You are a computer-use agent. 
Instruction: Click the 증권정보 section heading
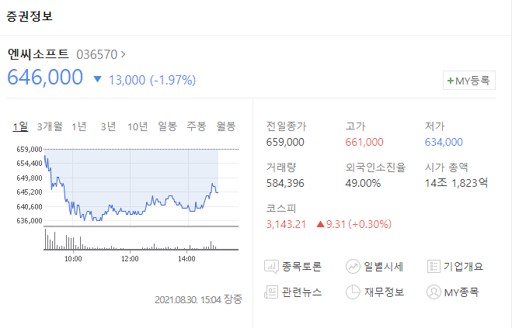(30, 16)
